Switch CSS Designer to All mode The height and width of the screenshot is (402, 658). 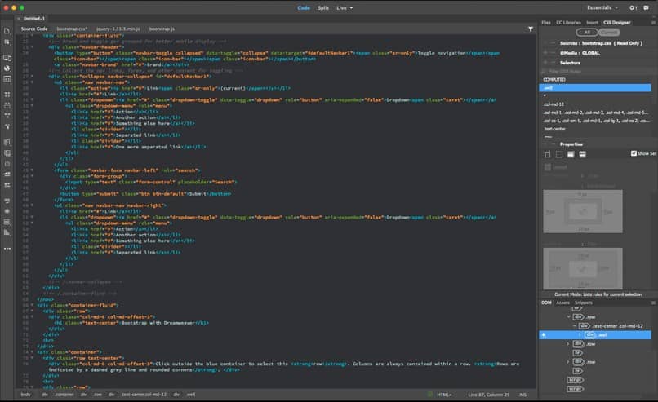point(587,32)
